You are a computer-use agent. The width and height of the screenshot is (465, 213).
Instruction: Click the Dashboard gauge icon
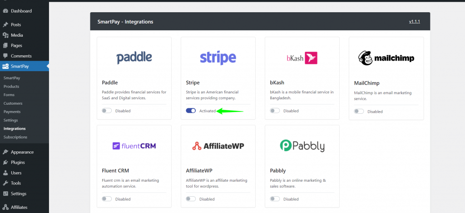[5, 11]
